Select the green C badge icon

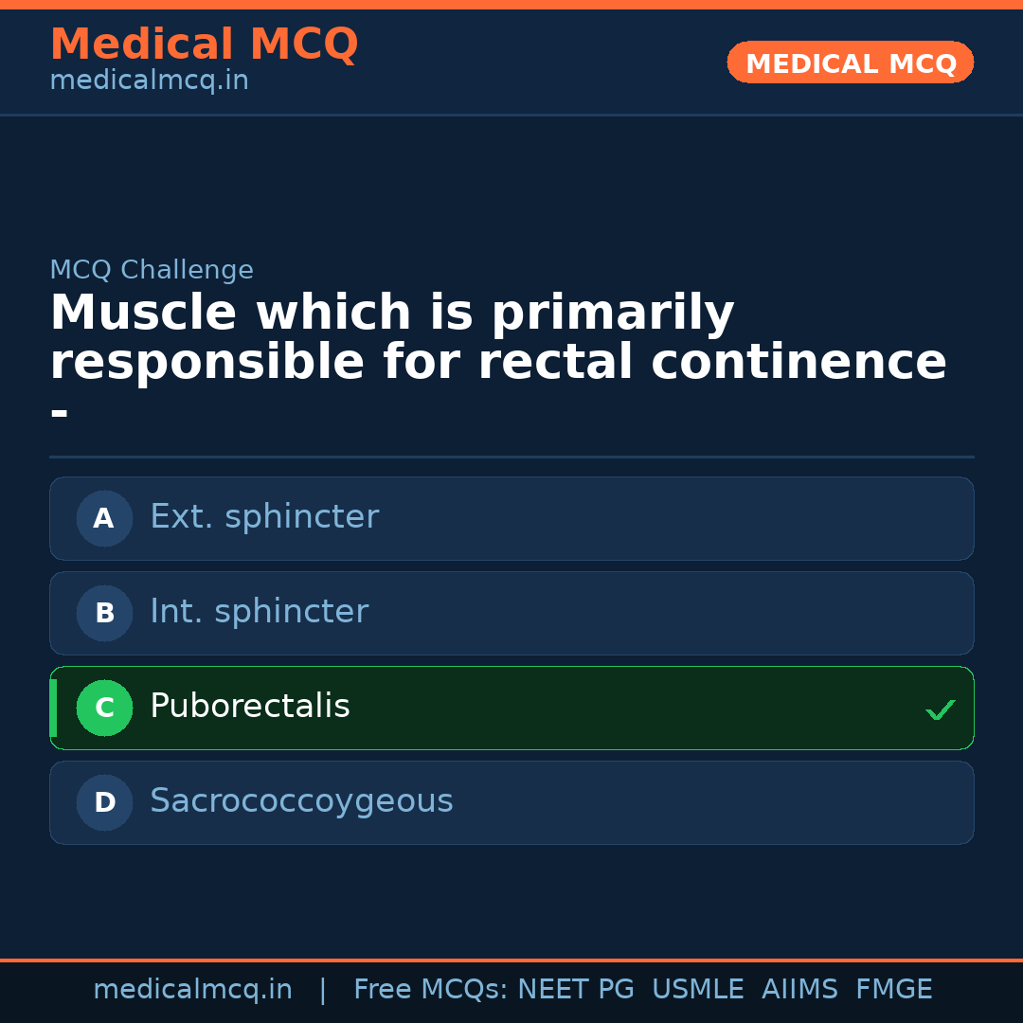tap(104, 708)
